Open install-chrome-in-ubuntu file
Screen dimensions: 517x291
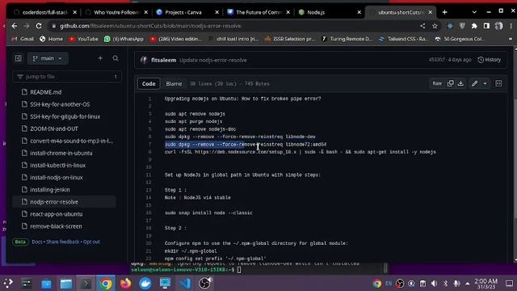[61, 153]
